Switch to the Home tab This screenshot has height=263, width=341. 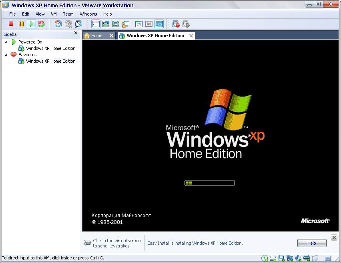pyautogui.click(x=96, y=36)
